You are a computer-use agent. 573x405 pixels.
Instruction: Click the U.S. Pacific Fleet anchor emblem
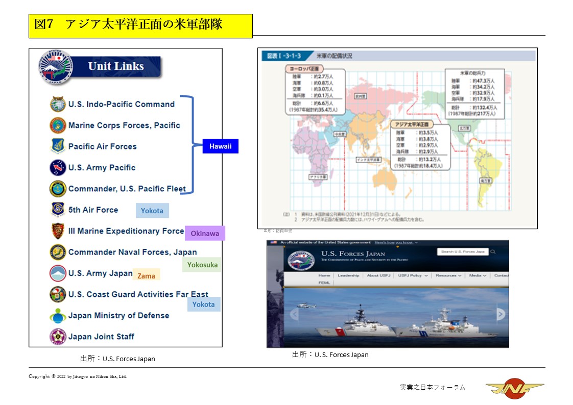click(x=58, y=189)
